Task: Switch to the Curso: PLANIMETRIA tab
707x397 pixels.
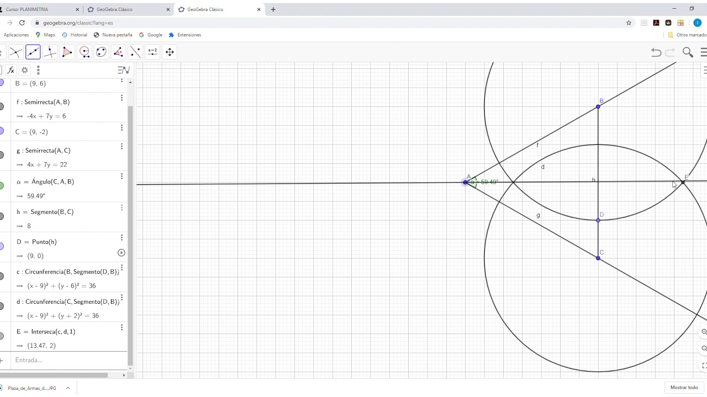Action: 39,9
